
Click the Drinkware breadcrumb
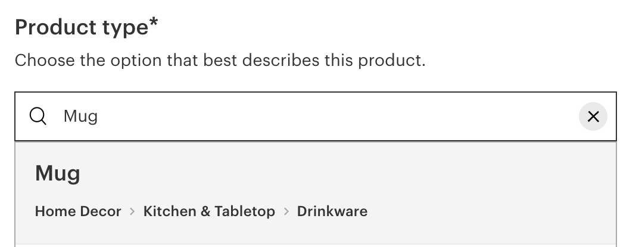click(332, 211)
